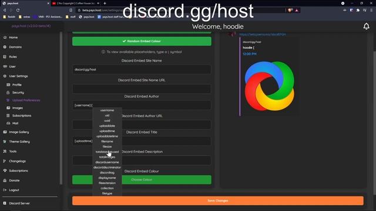Click the page vertical scrollbar

coord(374,122)
